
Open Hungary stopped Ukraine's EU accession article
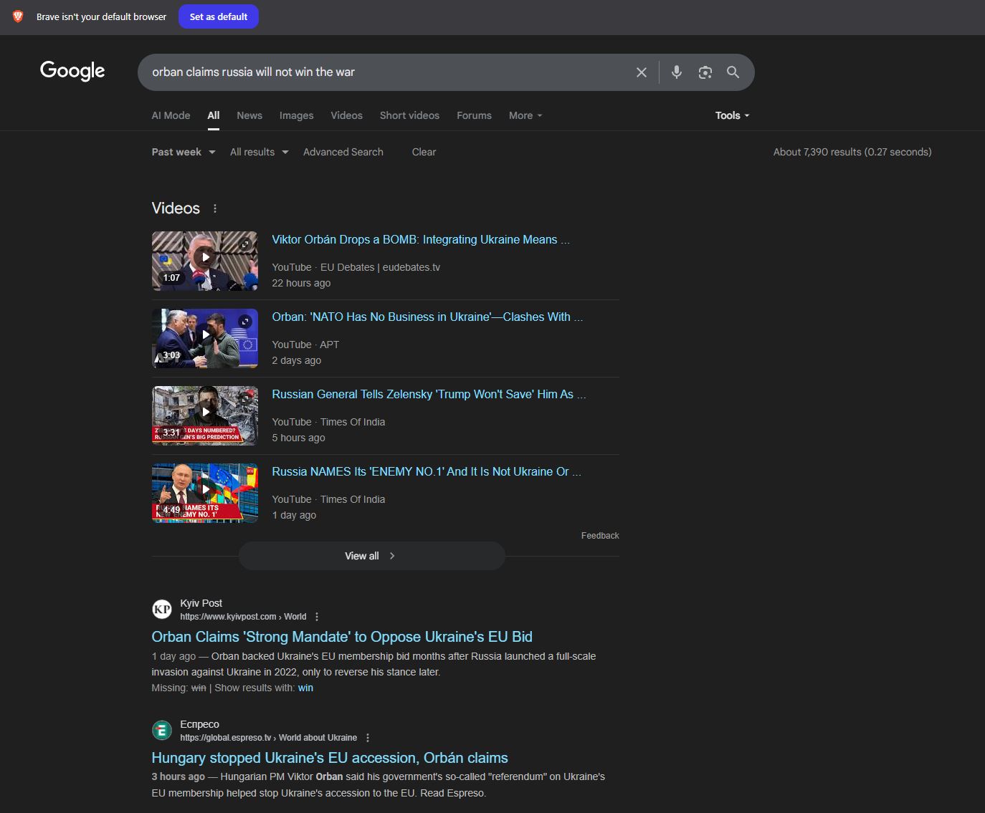330,758
